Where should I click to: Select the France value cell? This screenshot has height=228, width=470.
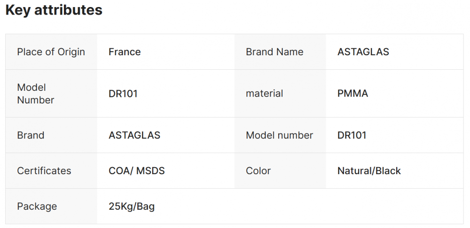125,52
